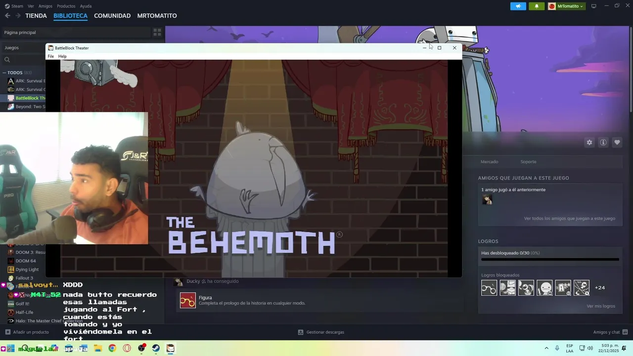The width and height of the screenshot is (633, 356).
Task: Open File Explorer from the taskbar
Action: [97, 349]
